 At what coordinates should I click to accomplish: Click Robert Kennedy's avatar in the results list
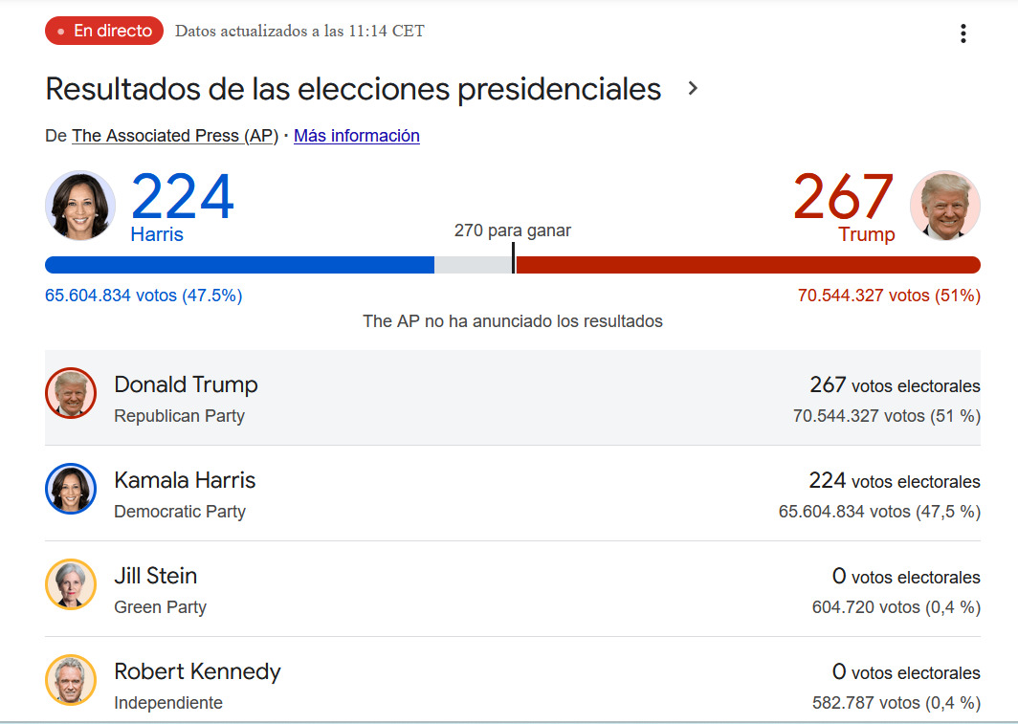(71, 680)
